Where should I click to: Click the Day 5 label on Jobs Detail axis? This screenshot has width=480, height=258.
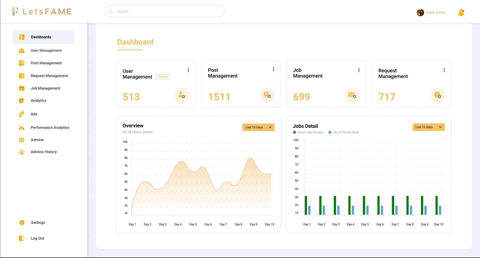tap(365, 224)
